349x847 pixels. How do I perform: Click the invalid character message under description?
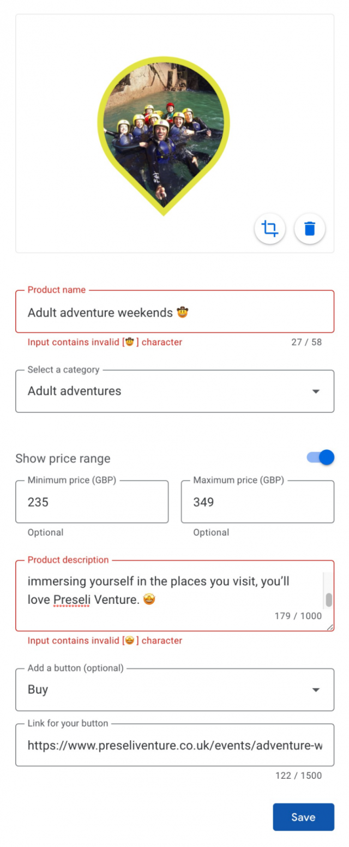click(105, 640)
